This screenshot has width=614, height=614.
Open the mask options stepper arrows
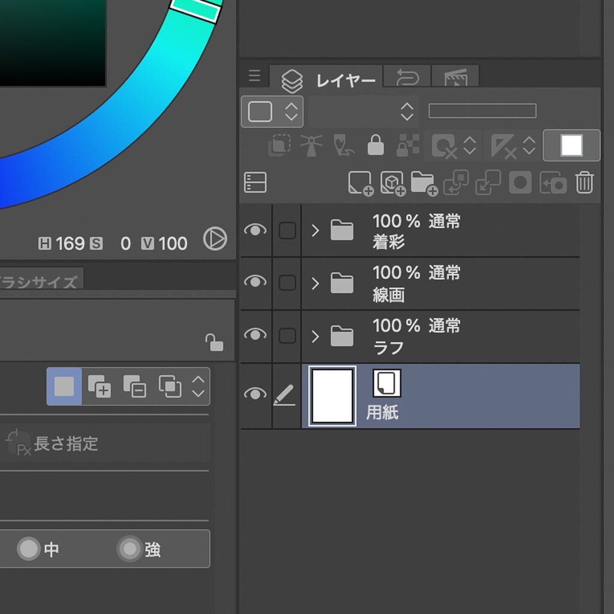(470, 146)
